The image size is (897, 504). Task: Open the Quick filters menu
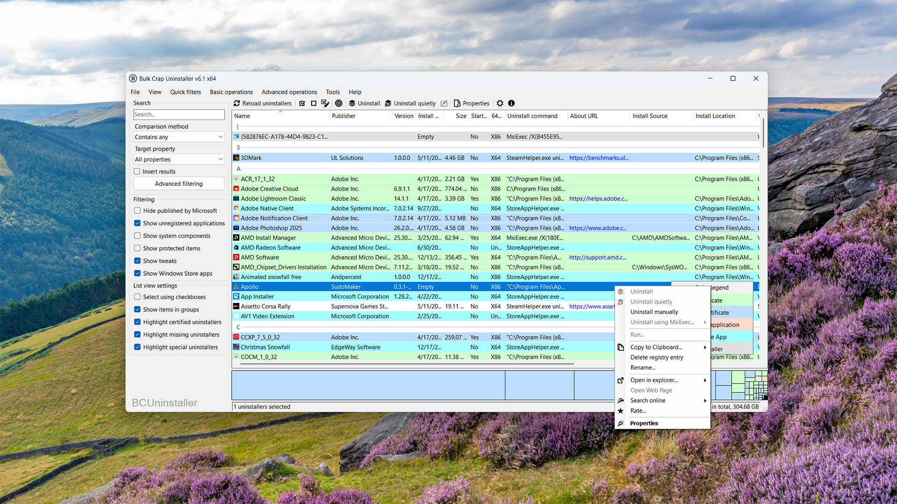(185, 92)
